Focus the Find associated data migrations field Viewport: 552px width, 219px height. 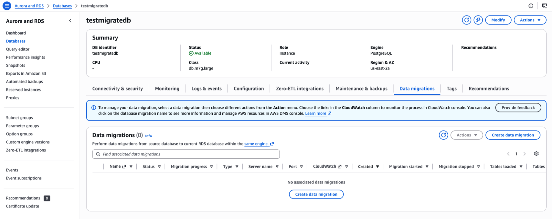click(186, 154)
